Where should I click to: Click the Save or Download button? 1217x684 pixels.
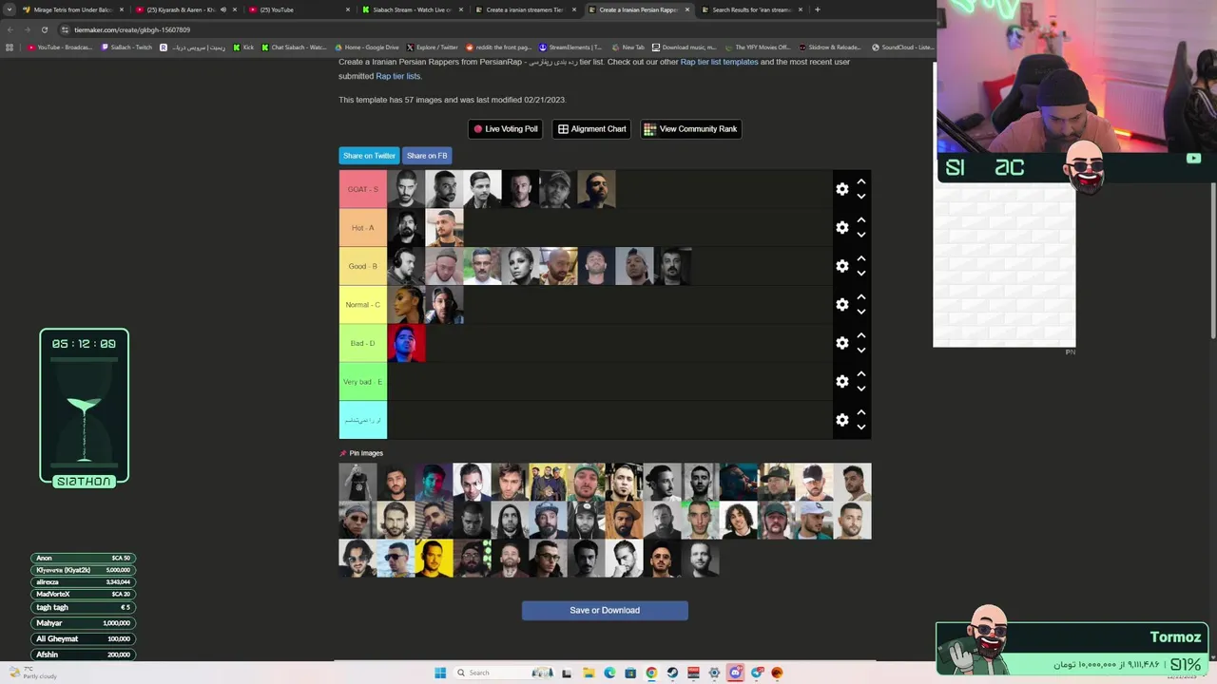point(605,610)
